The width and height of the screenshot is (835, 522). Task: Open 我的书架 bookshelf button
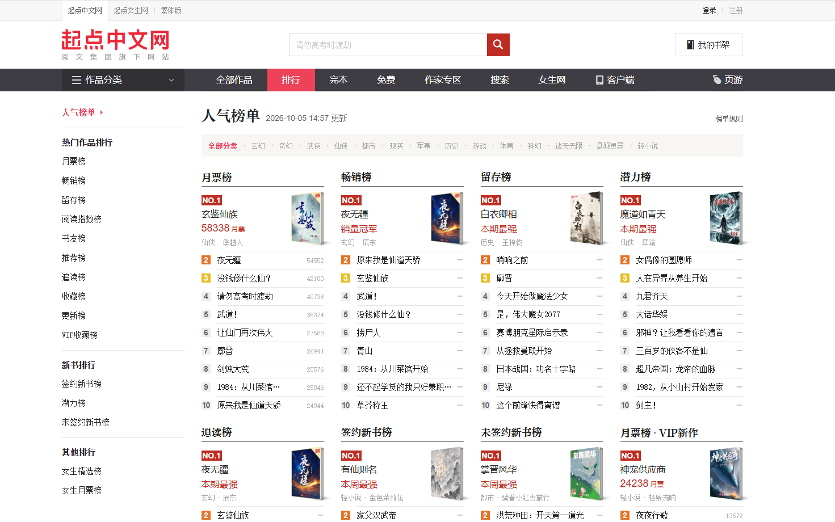click(x=708, y=45)
